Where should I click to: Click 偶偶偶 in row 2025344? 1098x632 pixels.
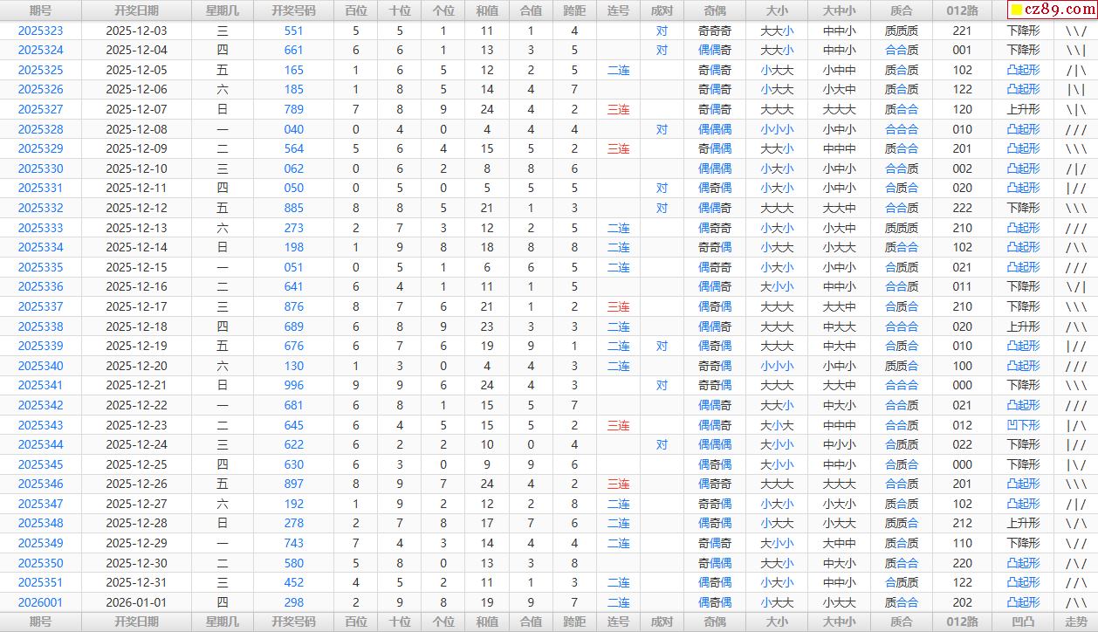tap(715, 444)
